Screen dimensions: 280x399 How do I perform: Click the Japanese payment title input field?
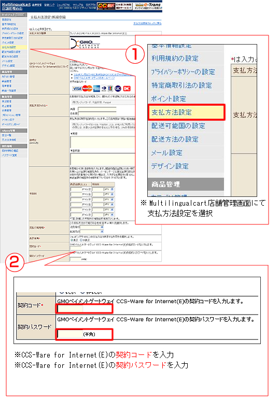pyautogui.click(x=97, y=113)
